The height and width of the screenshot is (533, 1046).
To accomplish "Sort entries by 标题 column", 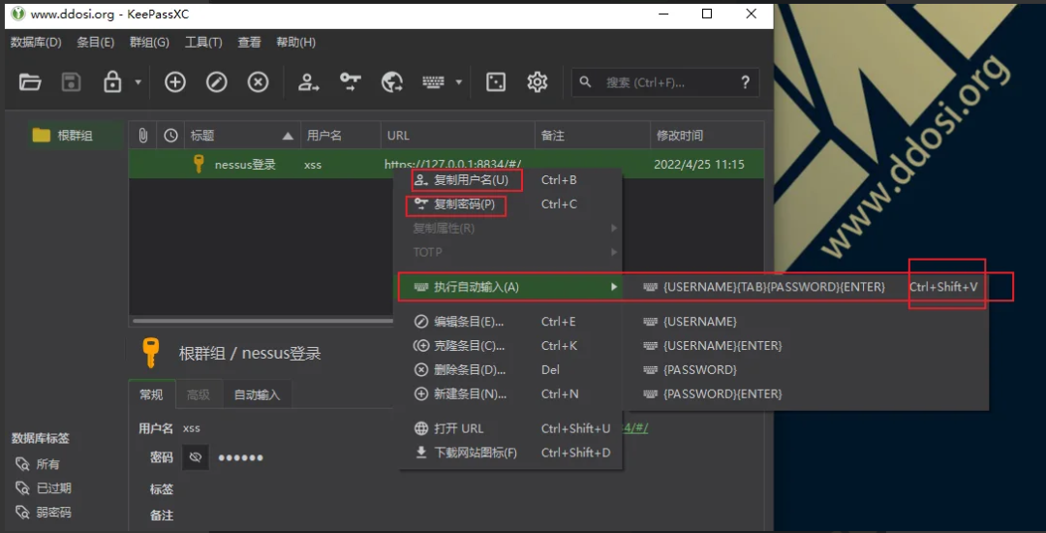I will tap(243, 136).
